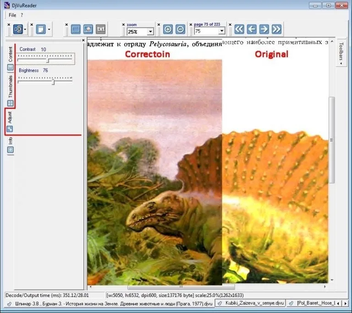The height and width of the screenshot is (313, 352).
Task: Expand the Toolbars vertical dropdown
Action: click(x=341, y=54)
